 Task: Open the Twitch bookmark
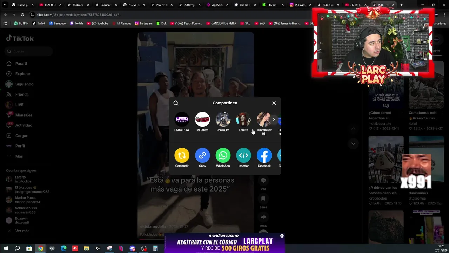pyautogui.click(x=76, y=24)
